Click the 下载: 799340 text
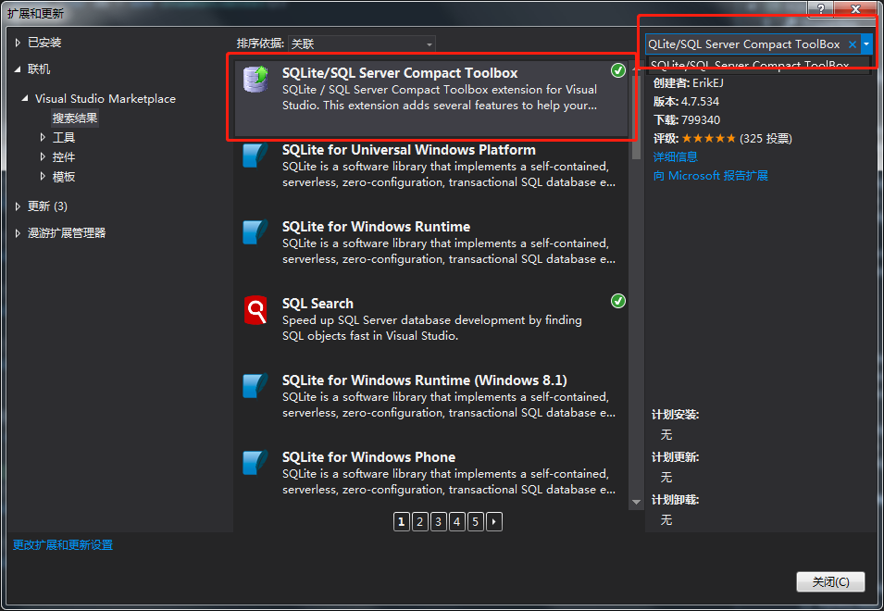Screen dimensions: 884x611 (x=687, y=120)
